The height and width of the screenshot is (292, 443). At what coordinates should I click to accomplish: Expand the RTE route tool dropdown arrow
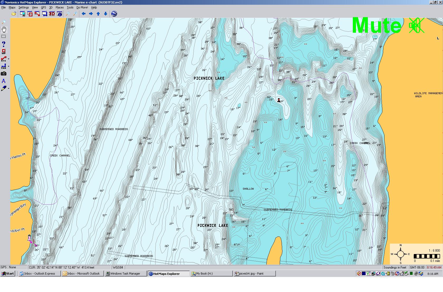[8, 59]
